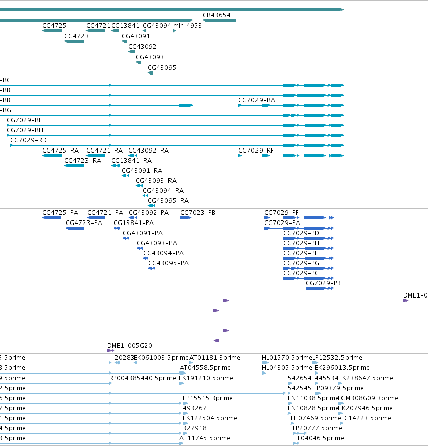Select EST label EK122504.5prime
The image size is (428, 446).
click(x=210, y=418)
